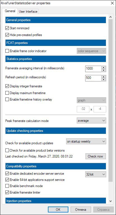116x215 pixels.
Task: Enable frametime history overlay checkbox
Action: pyautogui.click(x=7, y=99)
